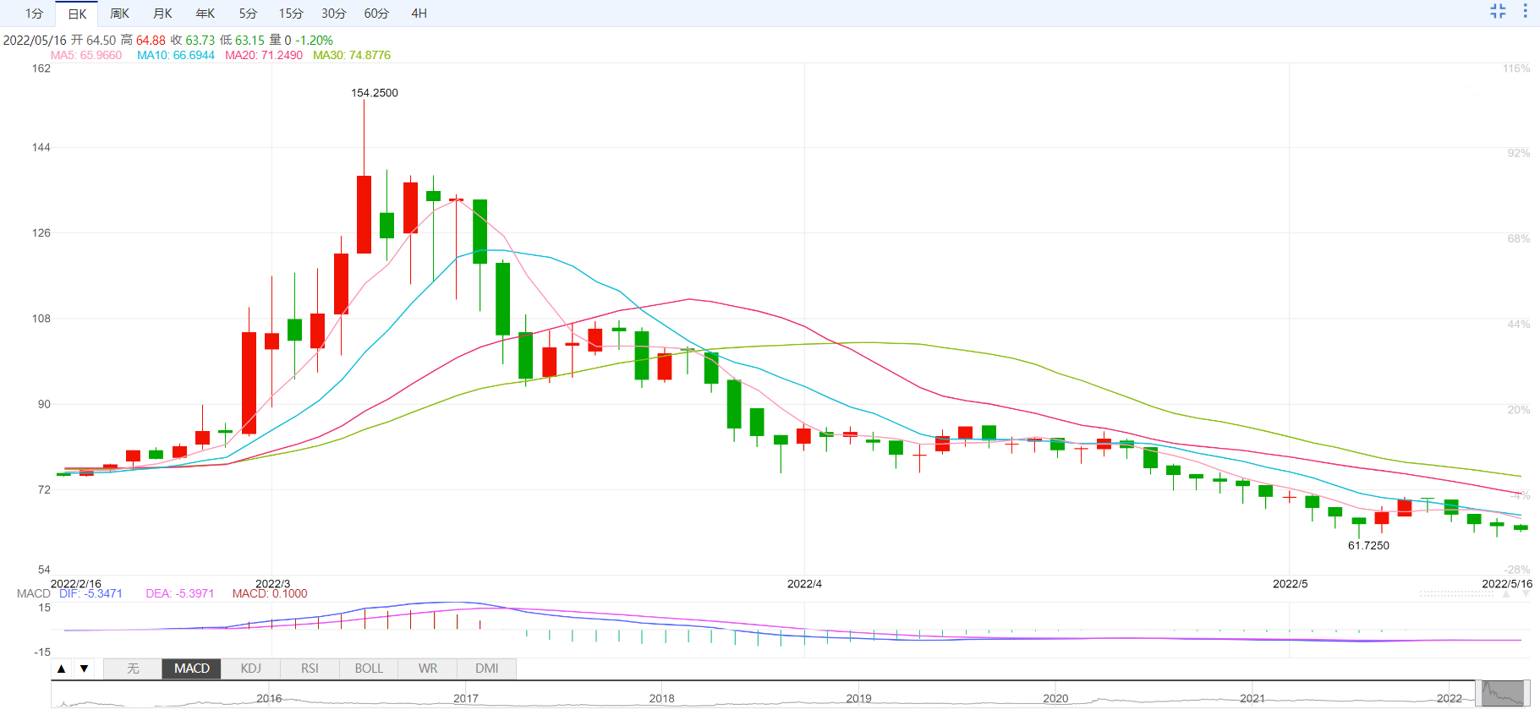Click the dotted drag grip near 2022/5/16

coord(1456,594)
